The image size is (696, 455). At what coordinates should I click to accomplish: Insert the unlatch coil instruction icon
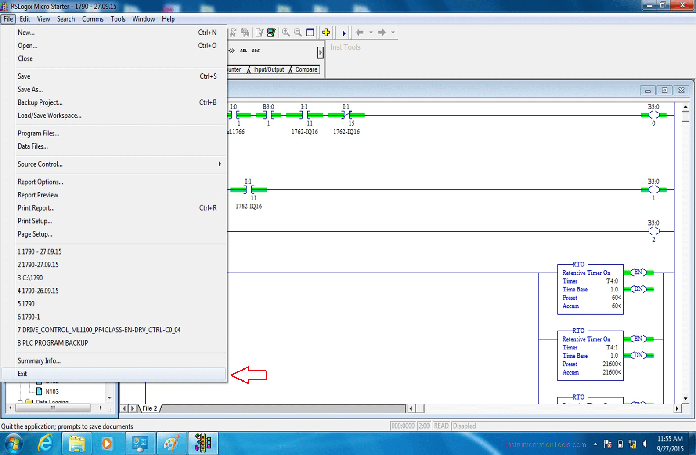231,51
